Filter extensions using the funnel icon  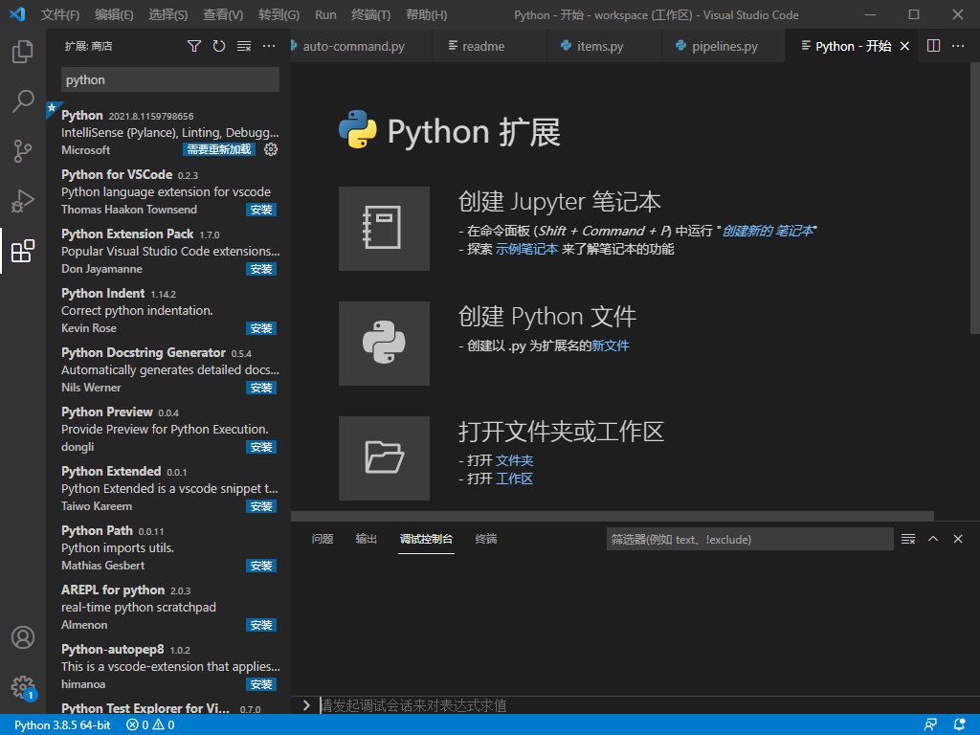click(194, 45)
